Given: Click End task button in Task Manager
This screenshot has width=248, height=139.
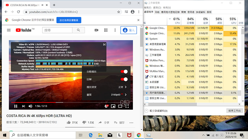Looking at the screenshot, I should pyautogui.click(x=235, y=111).
